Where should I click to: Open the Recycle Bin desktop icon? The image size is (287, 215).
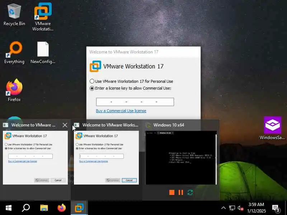[14, 15]
